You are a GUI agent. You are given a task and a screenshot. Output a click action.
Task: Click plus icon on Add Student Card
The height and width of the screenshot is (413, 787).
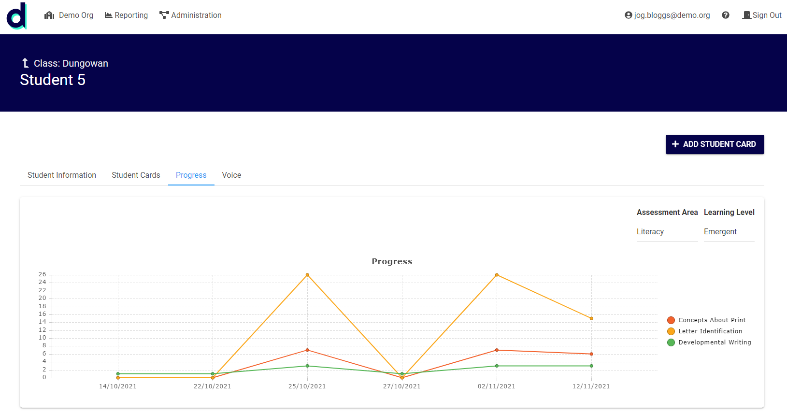(x=675, y=144)
